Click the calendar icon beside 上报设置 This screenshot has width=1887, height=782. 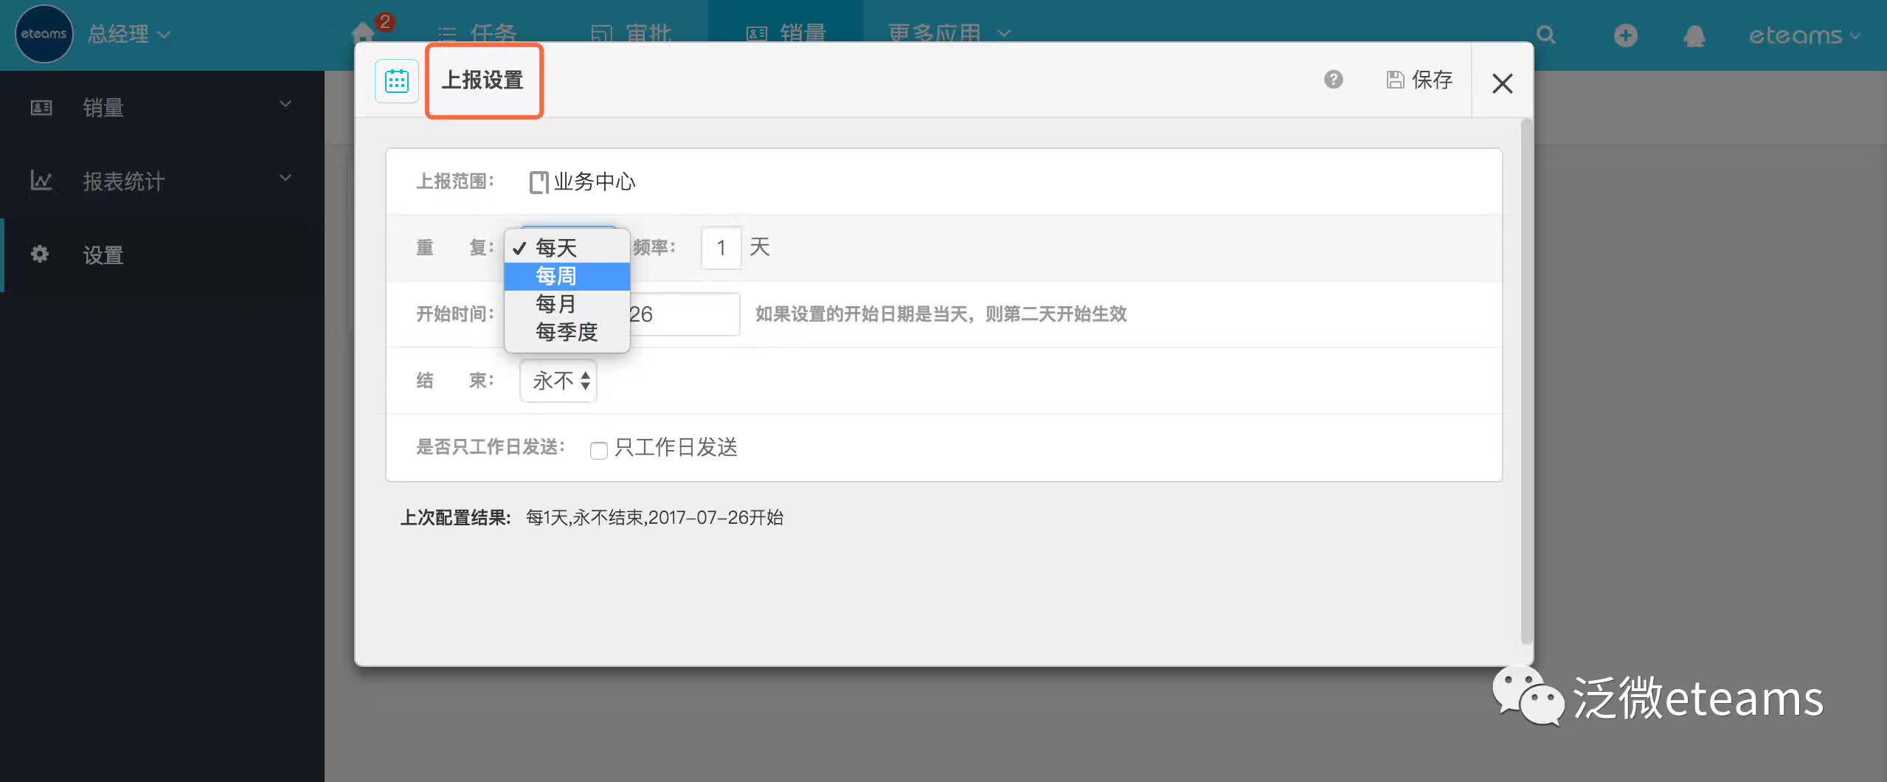397,80
